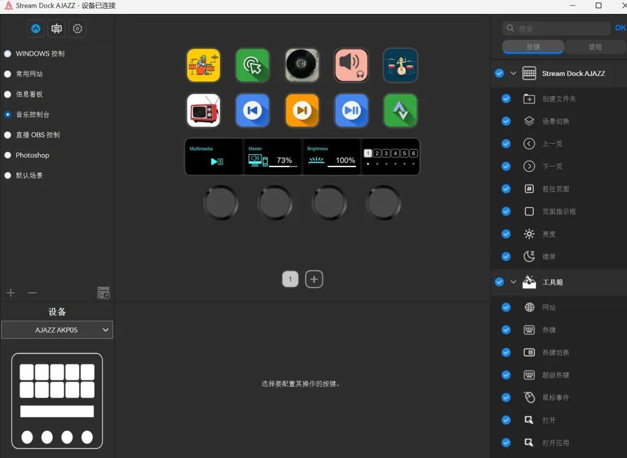Image resolution: width=627 pixels, height=458 pixels.
Task: Click the 工具箱 toolbox icon
Action: pos(529,282)
